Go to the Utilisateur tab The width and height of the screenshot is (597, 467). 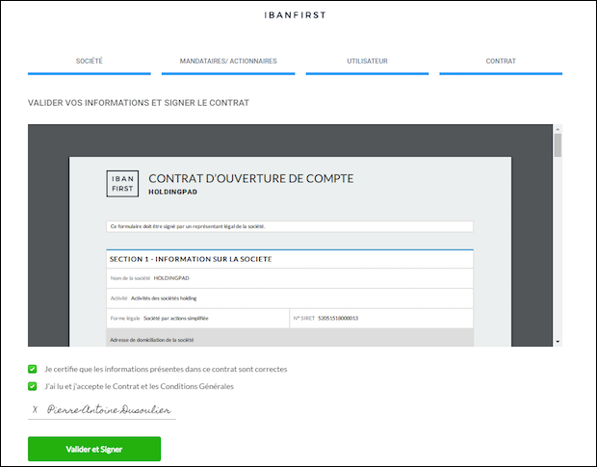(x=367, y=62)
